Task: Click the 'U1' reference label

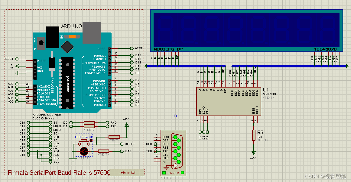Action: pyautogui.click(x=266, y=90)
